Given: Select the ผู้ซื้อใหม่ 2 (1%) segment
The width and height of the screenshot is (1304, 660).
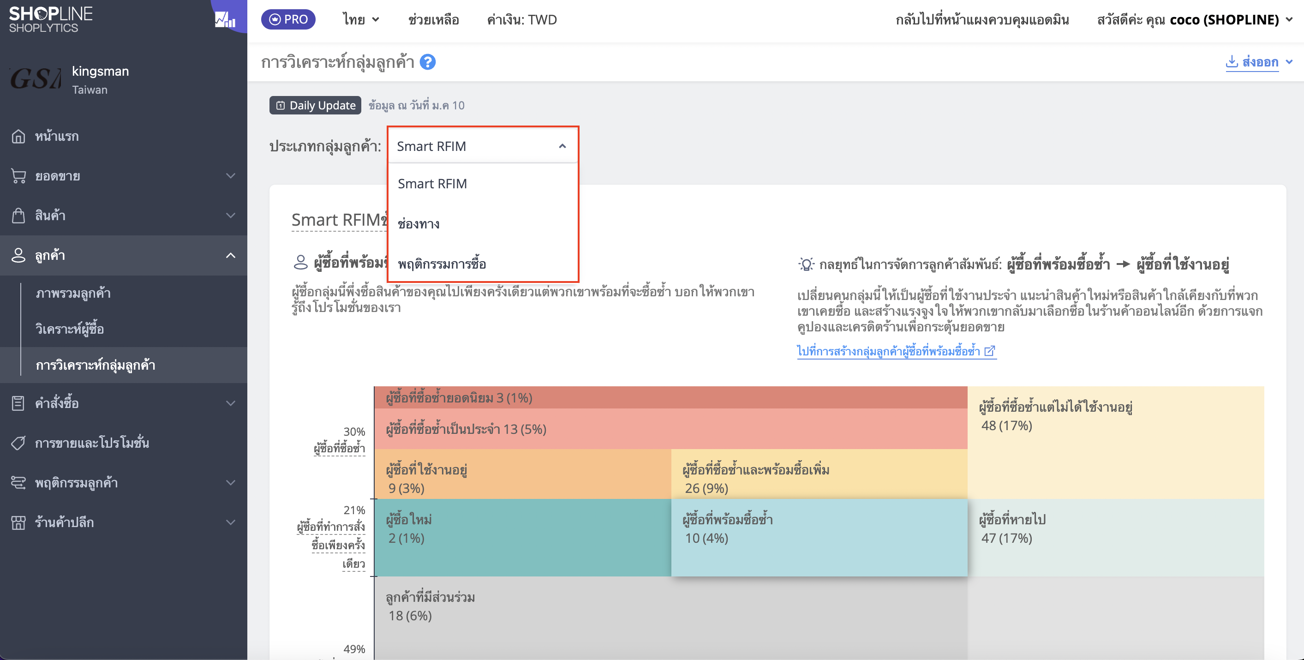Looking at the screenshot, I should [522, 537].
